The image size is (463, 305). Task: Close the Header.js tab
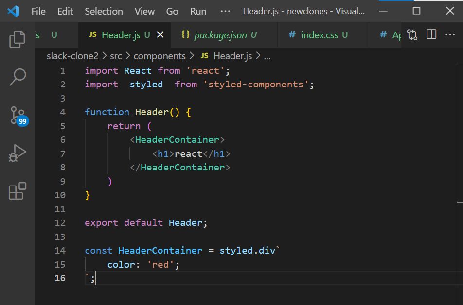[x=160, y=35]
